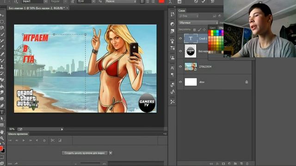Delete layer using the trash icon

pos(247,164)
